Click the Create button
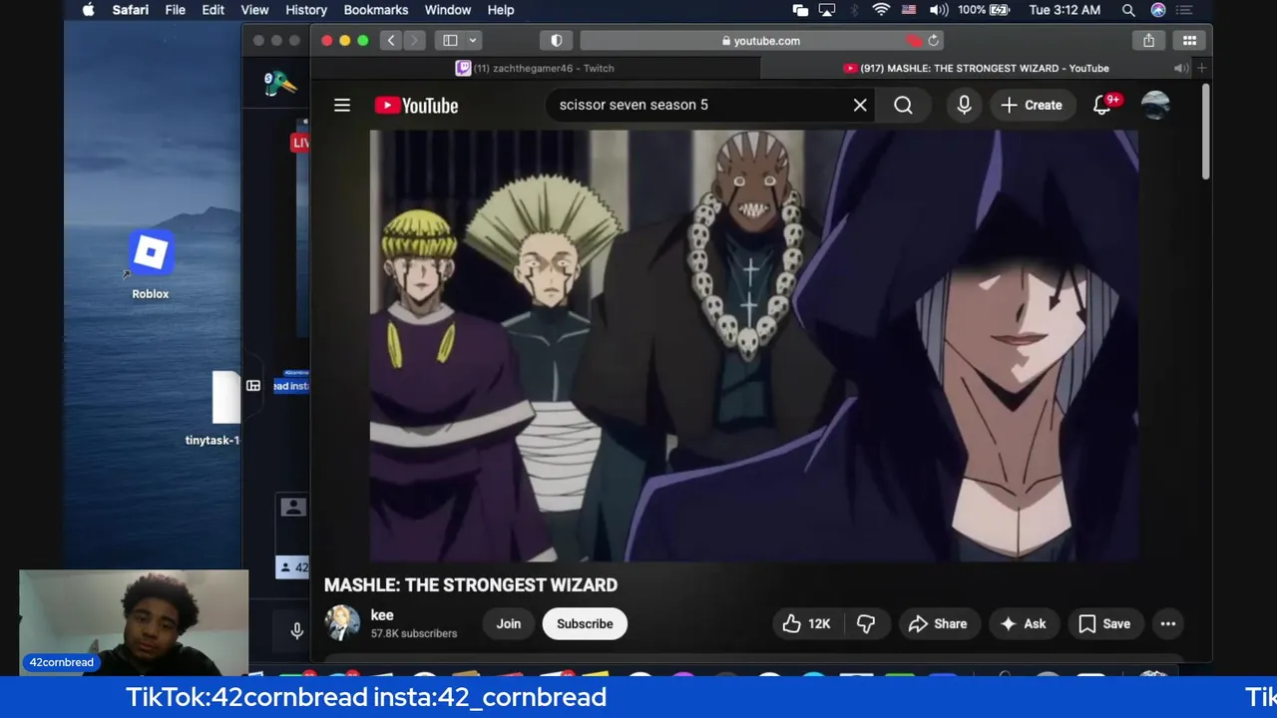This screenshot has width=1277, height=718. coord(1032,105)
